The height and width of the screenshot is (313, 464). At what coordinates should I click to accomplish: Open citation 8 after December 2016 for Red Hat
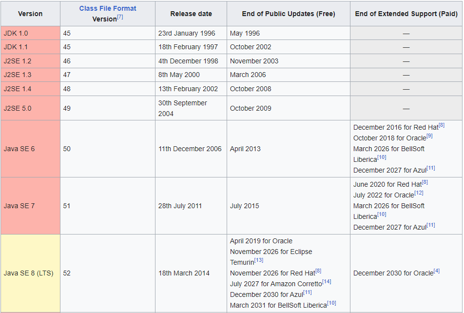coord(441,125)
